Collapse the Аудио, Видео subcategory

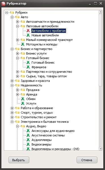(17, 127)
